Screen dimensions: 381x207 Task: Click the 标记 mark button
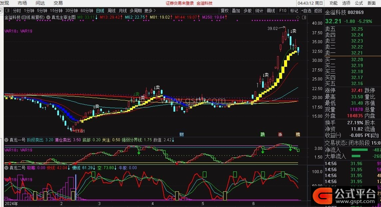[294, 11]
